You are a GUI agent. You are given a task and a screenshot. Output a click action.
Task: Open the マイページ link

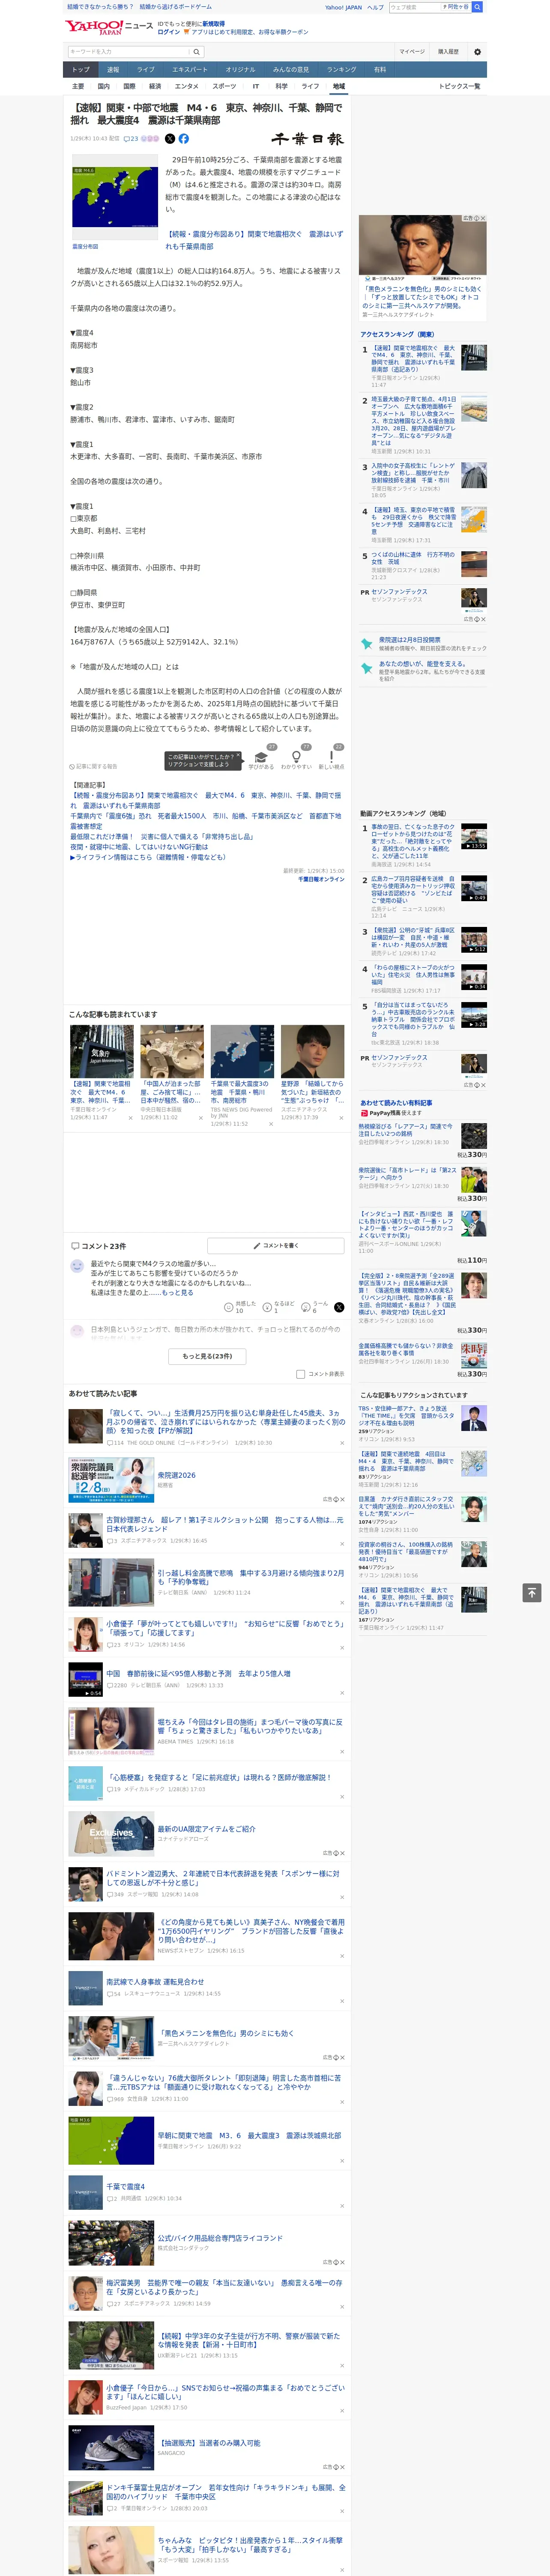(x=412, y=52)
